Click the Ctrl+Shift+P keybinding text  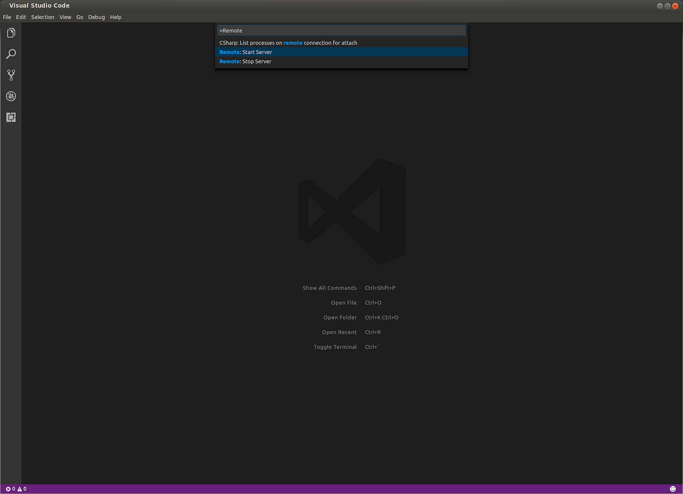pyautogui.click(x=380, y=288)
